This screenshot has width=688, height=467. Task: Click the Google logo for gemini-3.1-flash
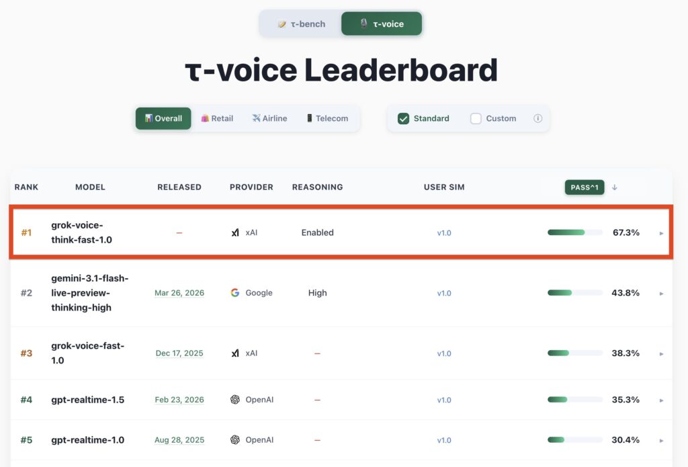[236, 293]
